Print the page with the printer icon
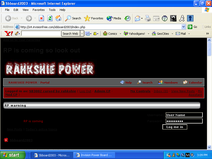This screenshot has height=159, width=212. [148, 18]
